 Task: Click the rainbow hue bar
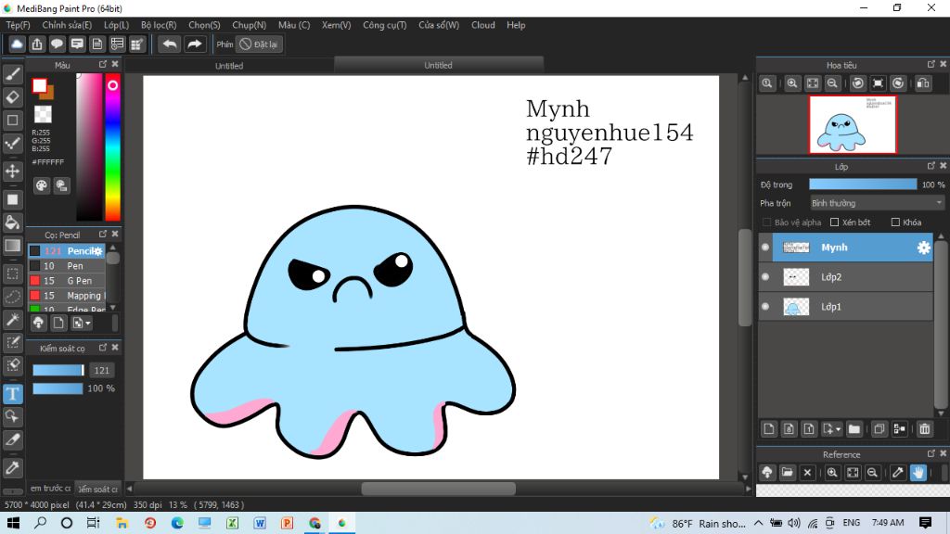click(112, 147)
